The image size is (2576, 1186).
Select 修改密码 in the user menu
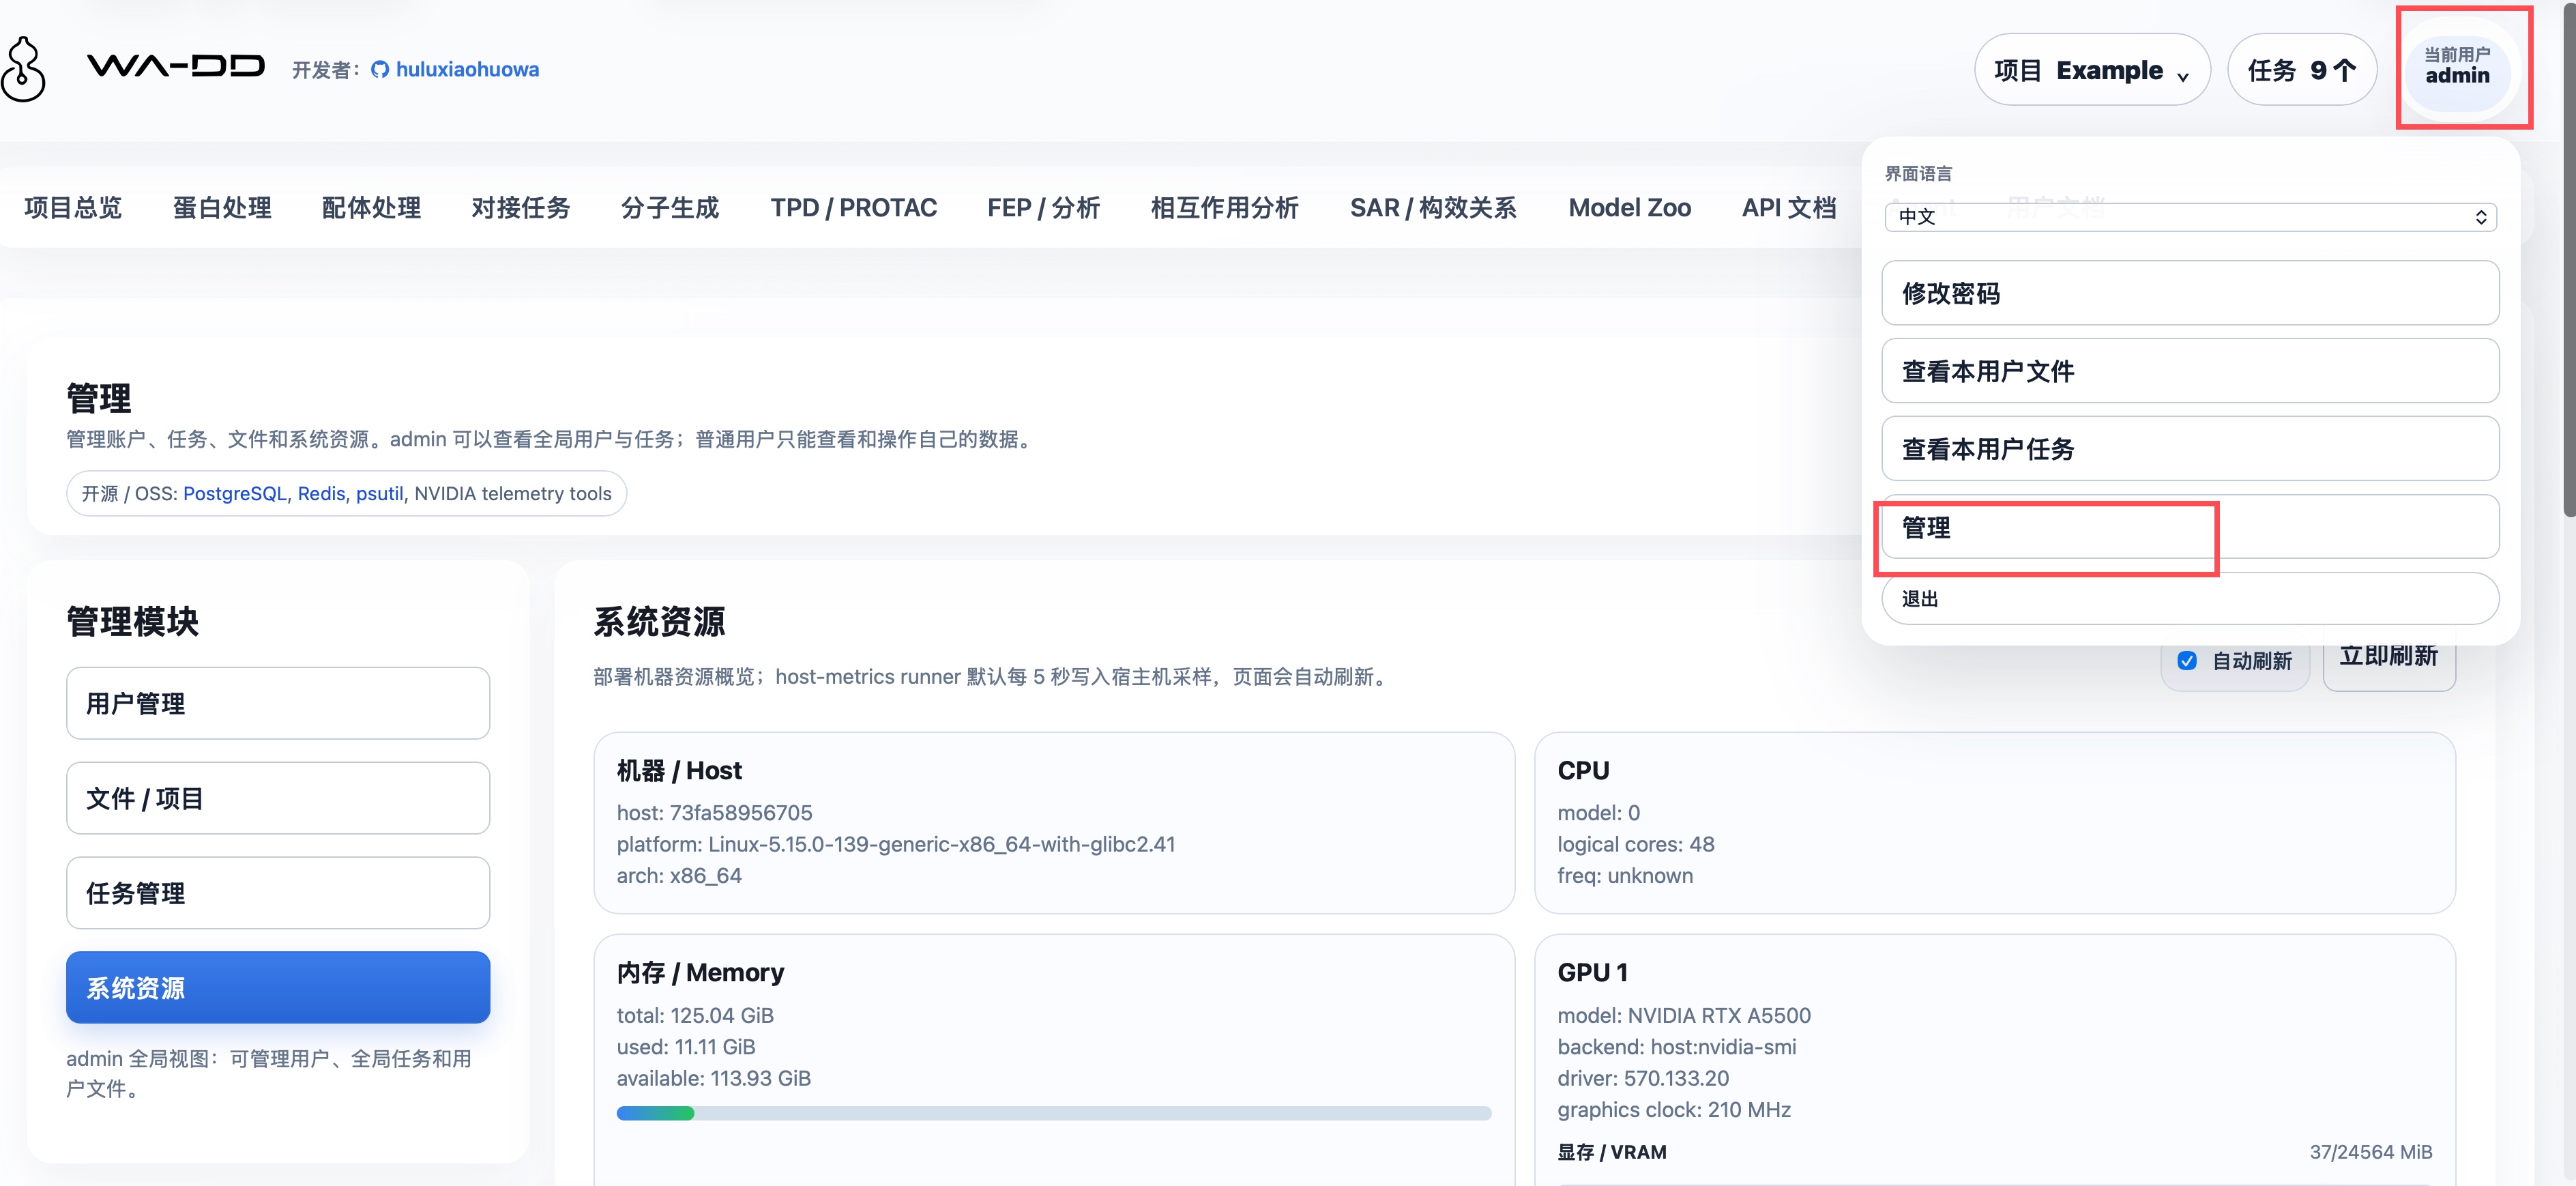pyautogui.click(x=2190, y=293)
